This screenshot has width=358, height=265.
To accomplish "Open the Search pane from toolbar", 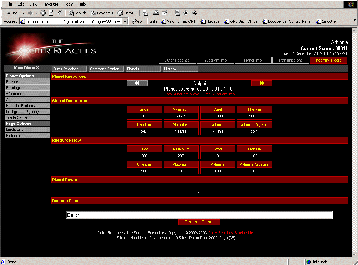I will click(x=77, y=13).
